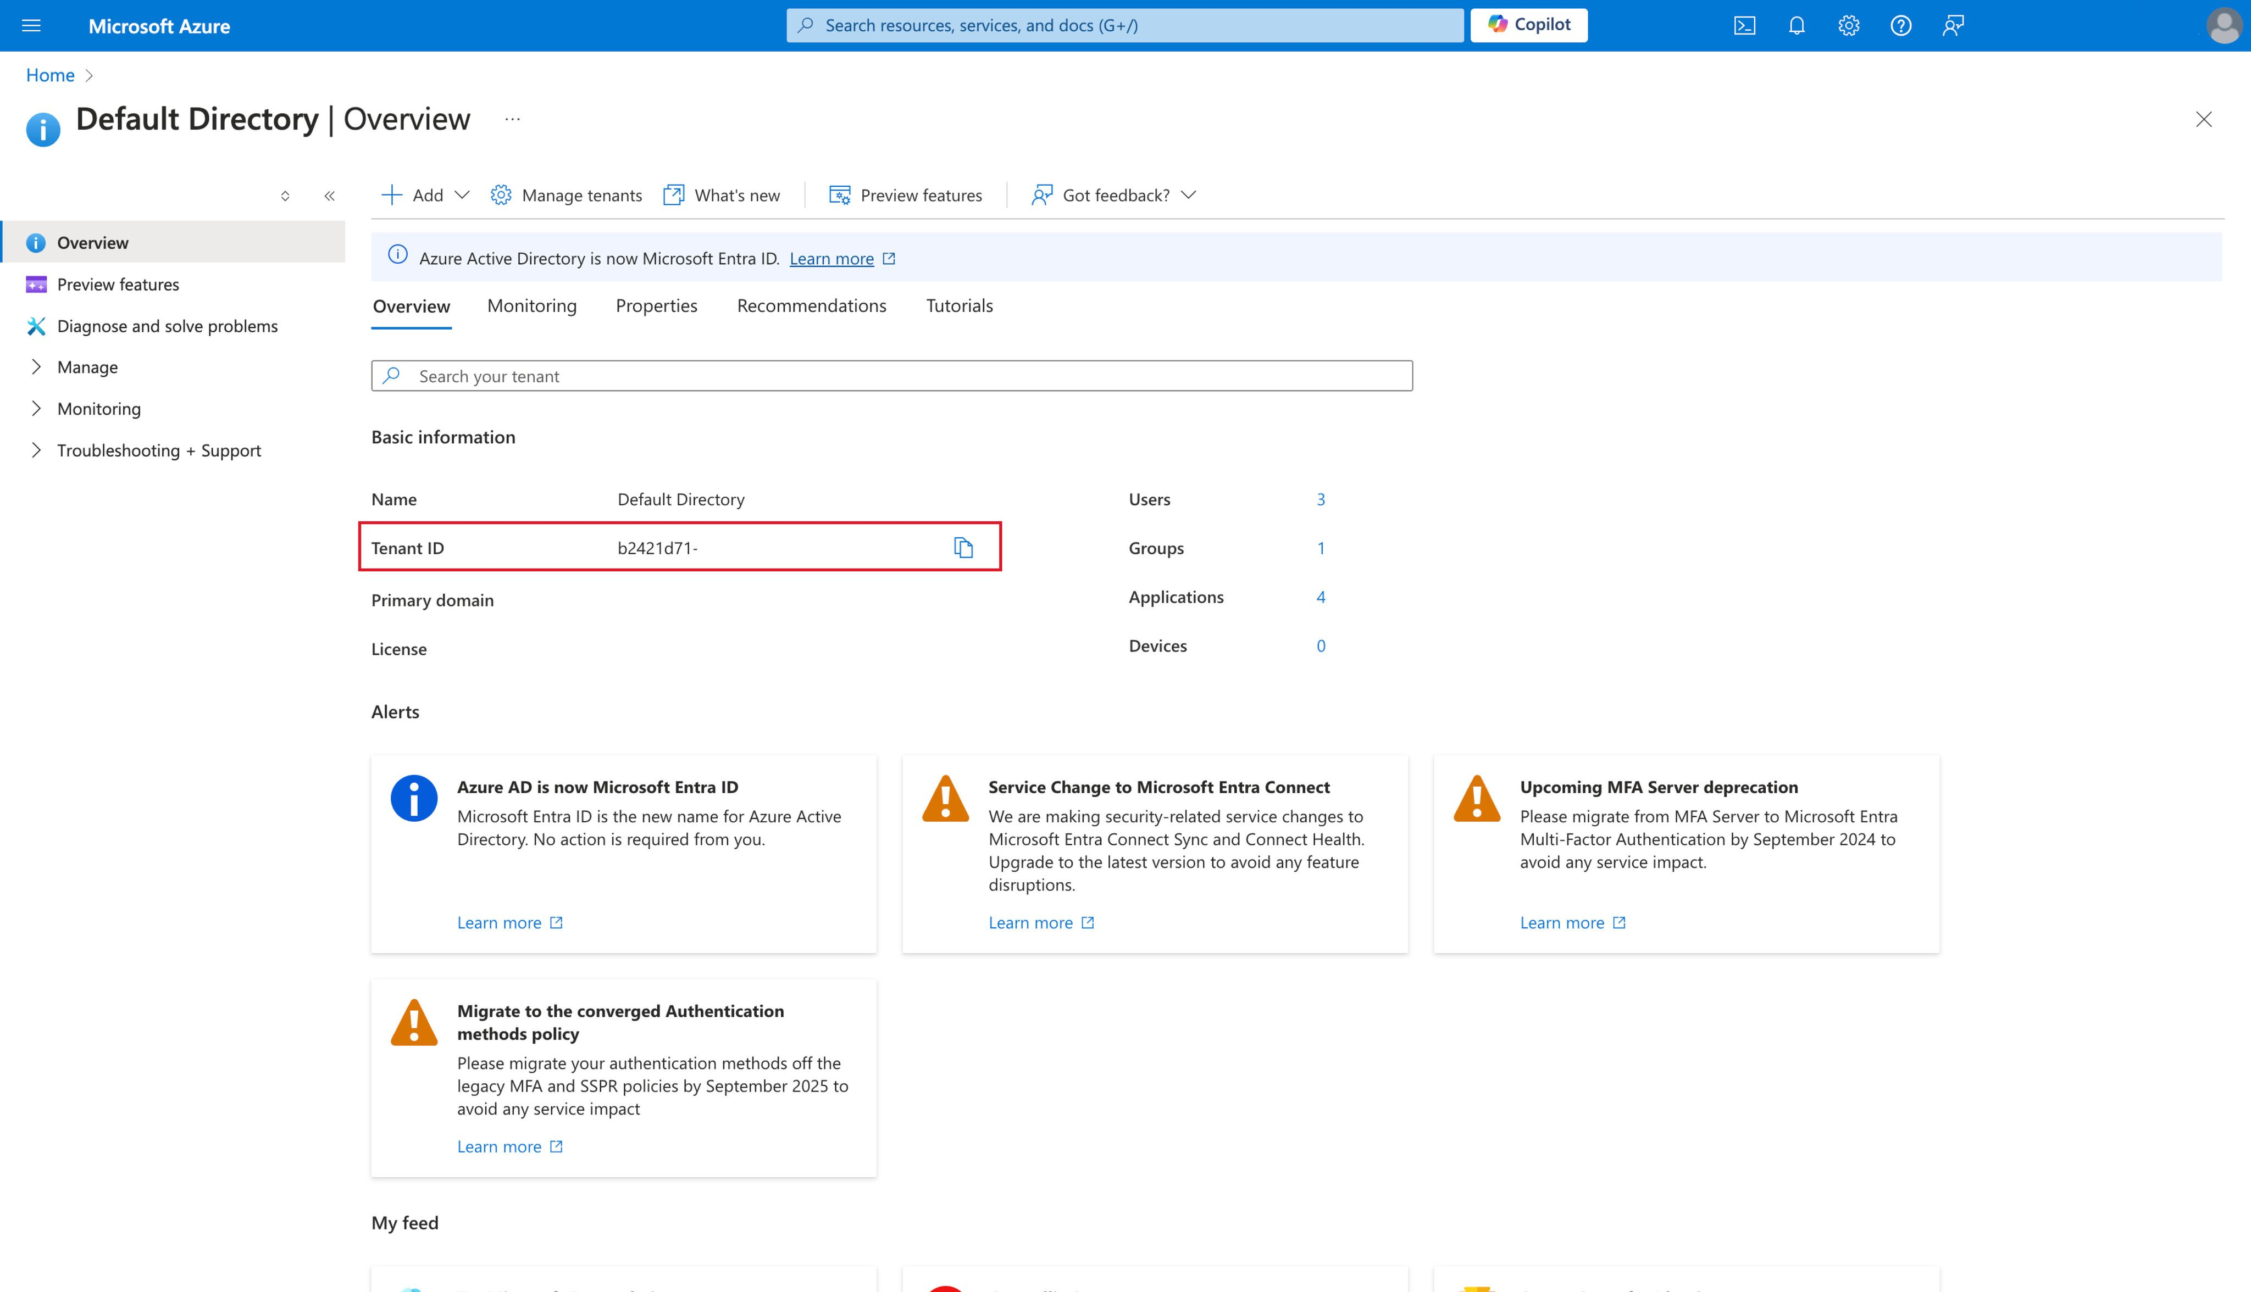The height and width of the screenshot is (1292, 2251).
Task: Open the notifications bell
Action: (1797, 26)
